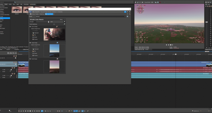212x113 pixels.
Task: Toggle the Pan/Crop effect in the chain
Action: pyautogui.click(x=42, y=14)
